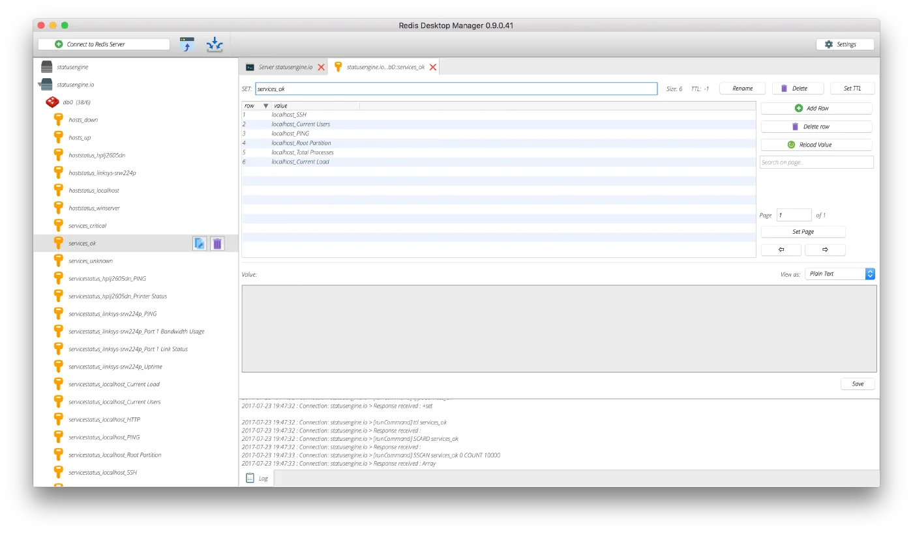This screenshot has width=913, height=534.
Task: Go to next page with right arrow
Action: click(825, 250)
